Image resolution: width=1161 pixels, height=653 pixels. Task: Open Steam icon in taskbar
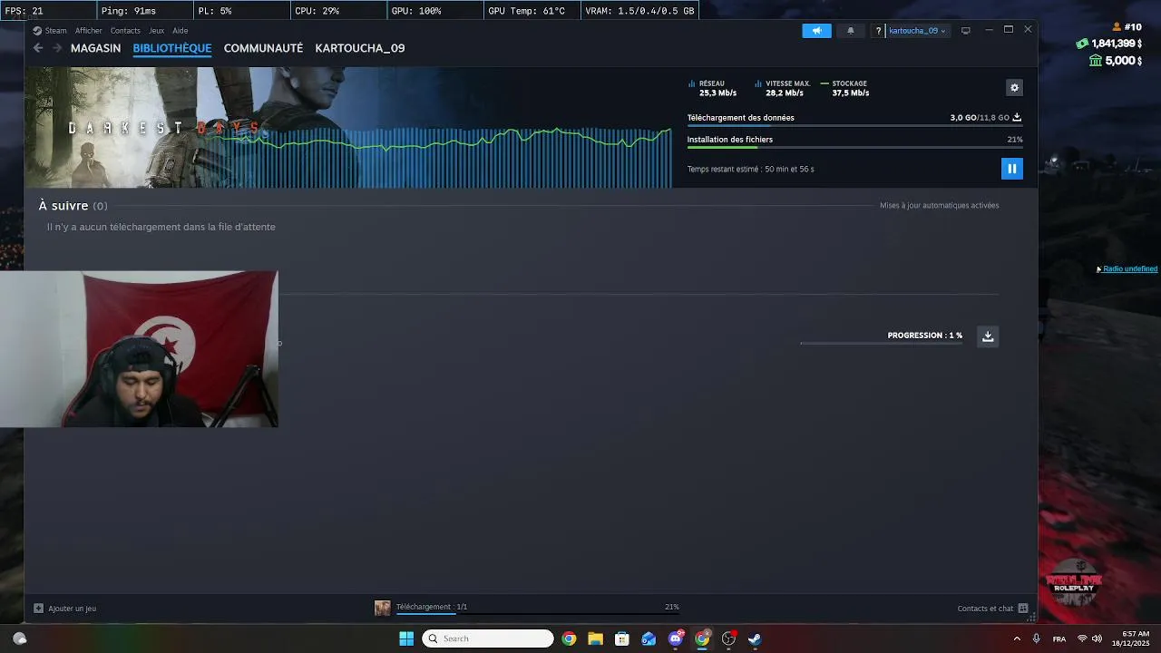tap(755, 638)
